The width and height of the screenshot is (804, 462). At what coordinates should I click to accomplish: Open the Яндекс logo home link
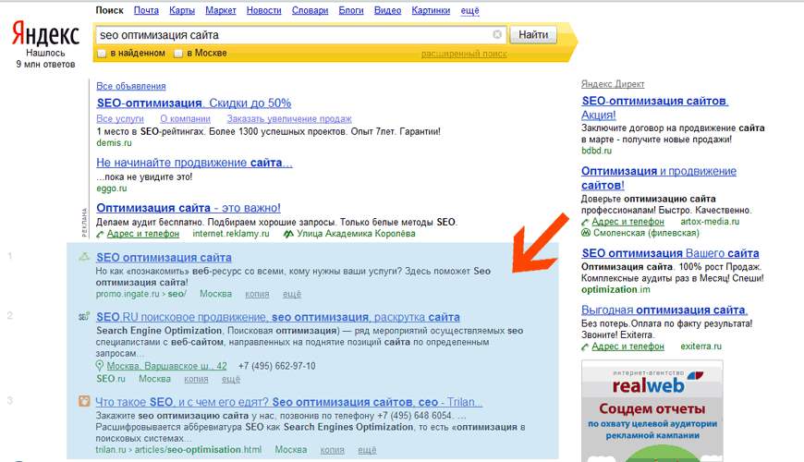pos(45,34)
